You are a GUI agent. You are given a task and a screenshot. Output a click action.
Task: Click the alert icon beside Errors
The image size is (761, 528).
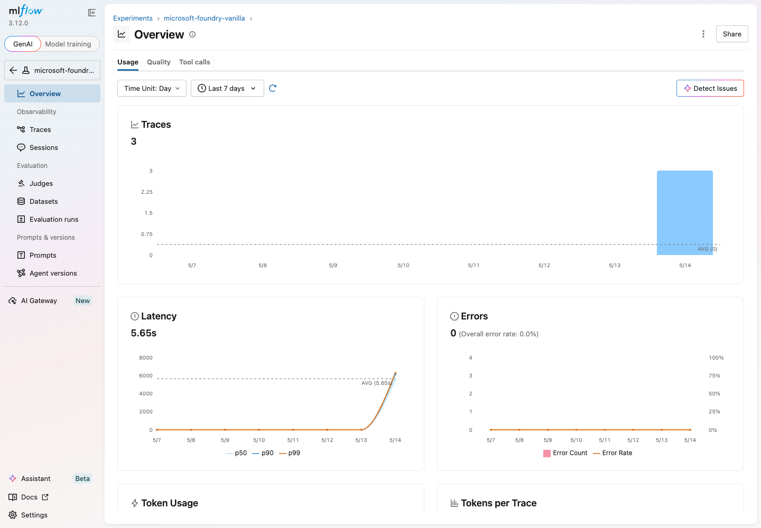454,316
